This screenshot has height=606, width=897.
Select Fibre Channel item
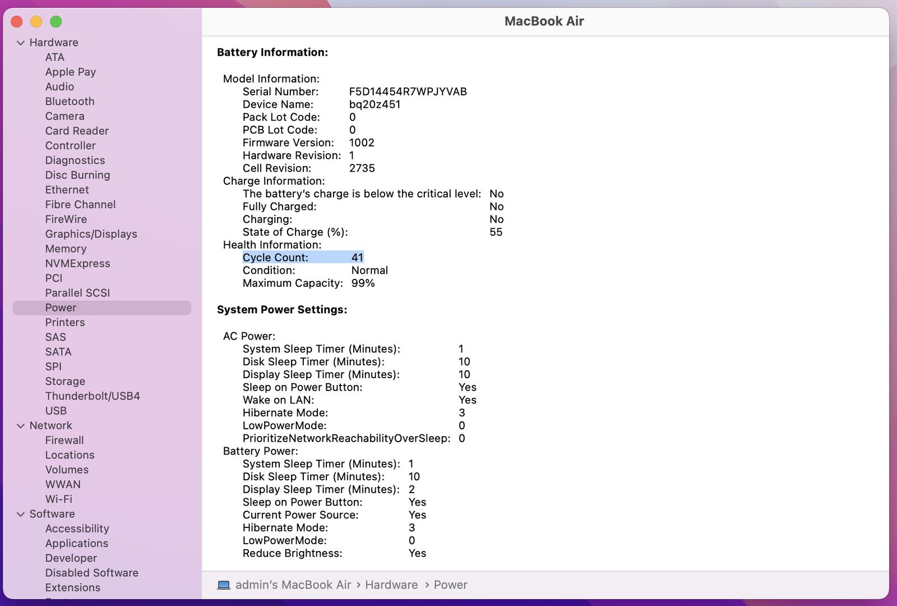coord(80,204)
